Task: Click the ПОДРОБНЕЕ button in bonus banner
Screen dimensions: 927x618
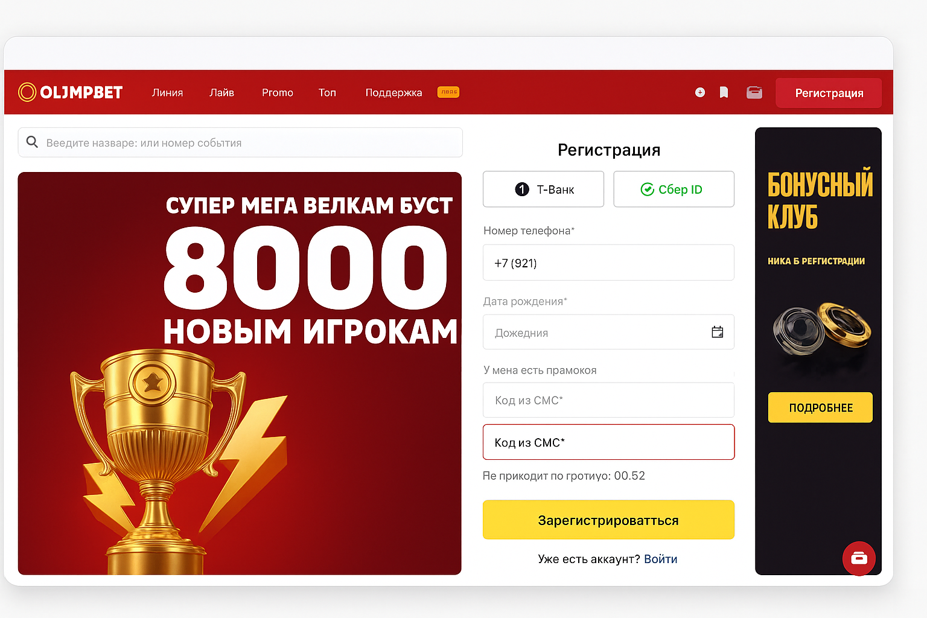Action: 820,407
